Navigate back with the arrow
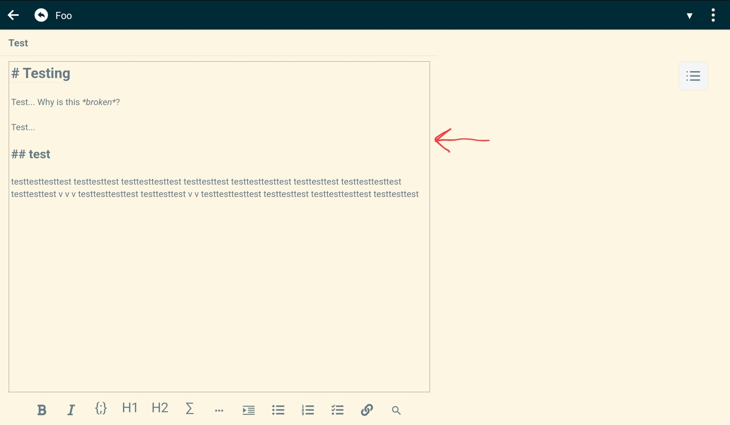This screenshot has height=425, width=730. 14,15
